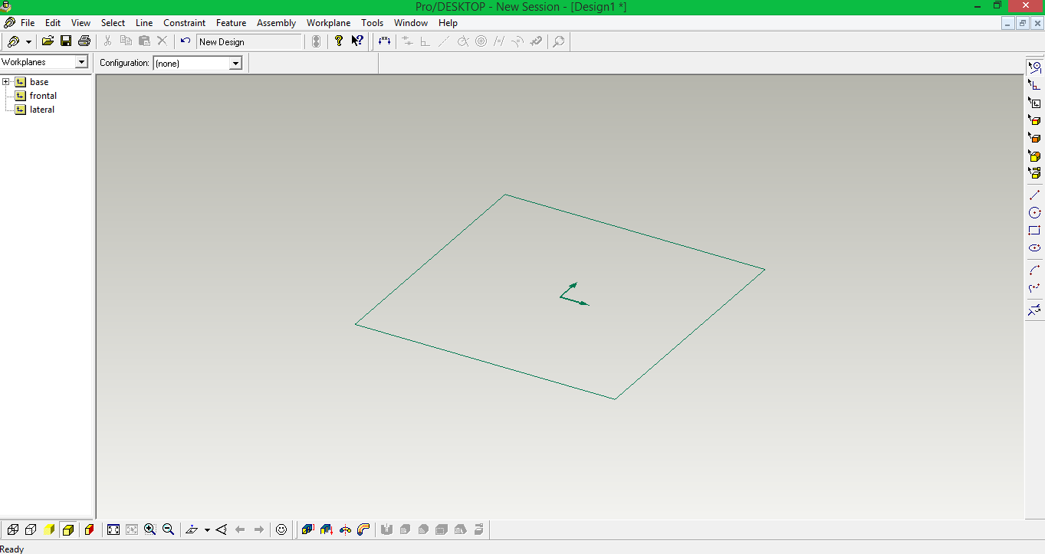
Task: Open the Select menu
Action: point(113,23)
